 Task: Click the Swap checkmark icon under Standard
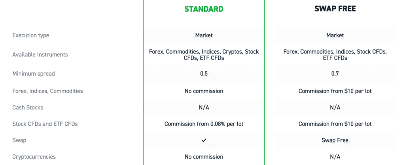click(204, 140)
